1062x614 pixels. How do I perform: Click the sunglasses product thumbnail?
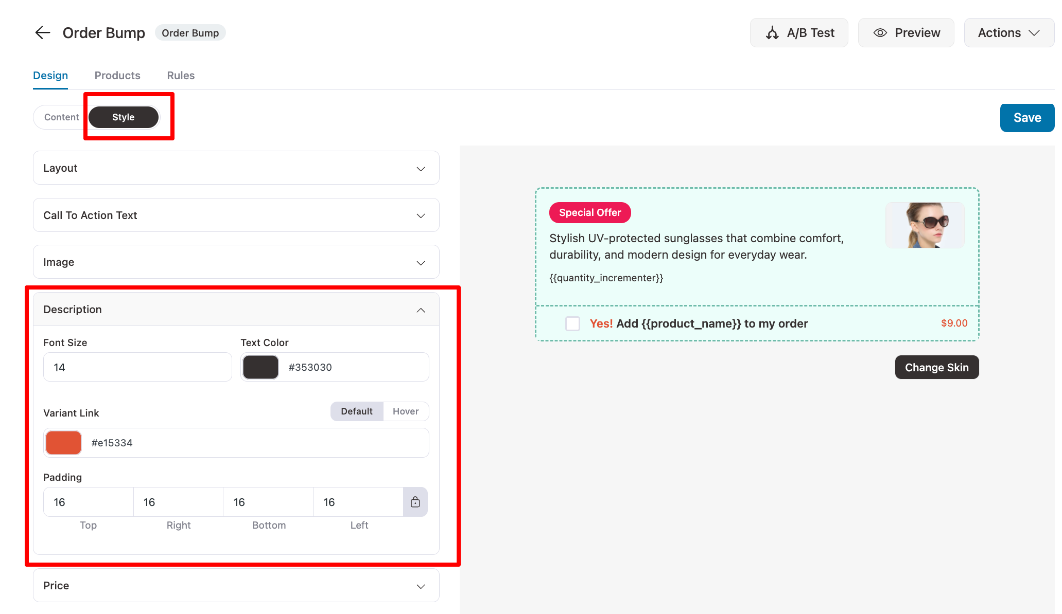[925, 225]
